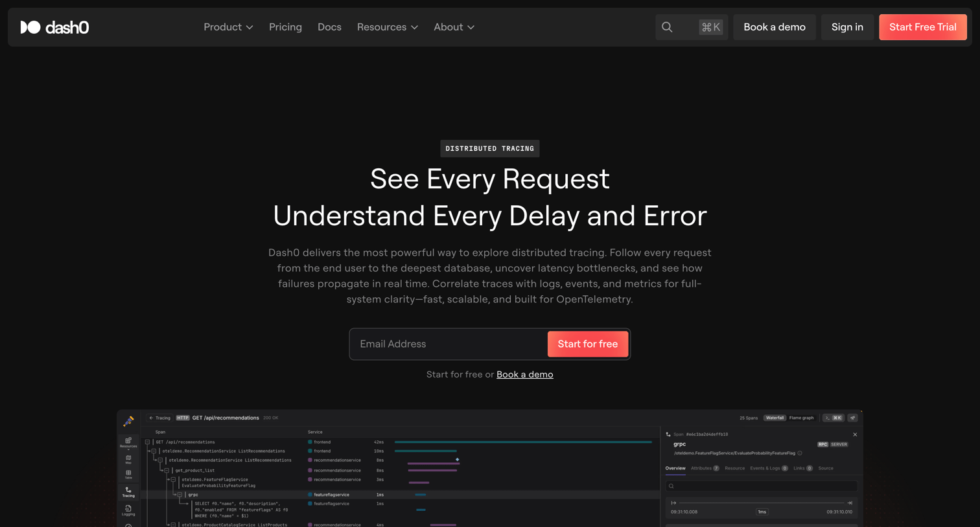Click the dash0 logo
Screen dimensions: 980x527
tap(54, 27)
